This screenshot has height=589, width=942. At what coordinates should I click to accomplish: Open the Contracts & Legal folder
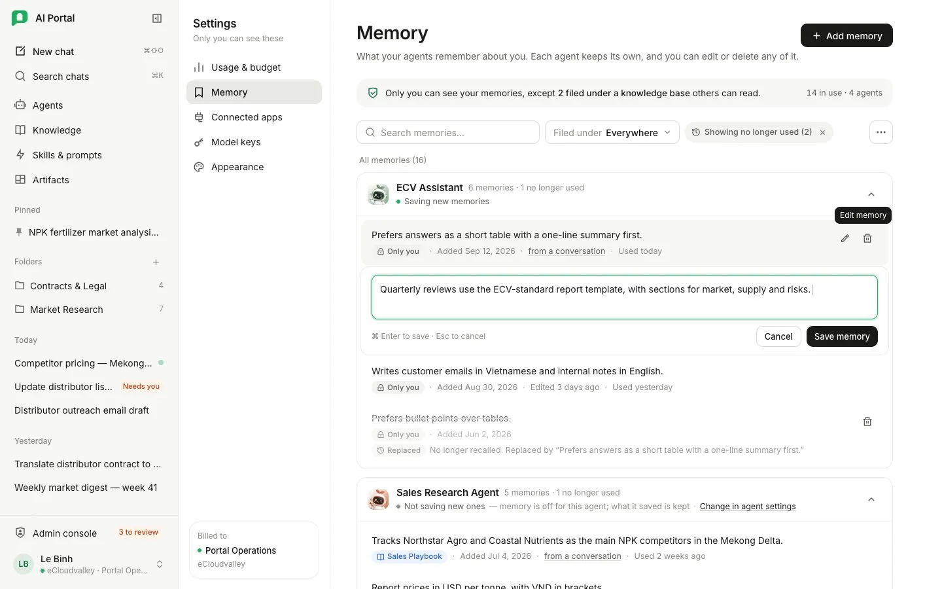pos(89,286)
